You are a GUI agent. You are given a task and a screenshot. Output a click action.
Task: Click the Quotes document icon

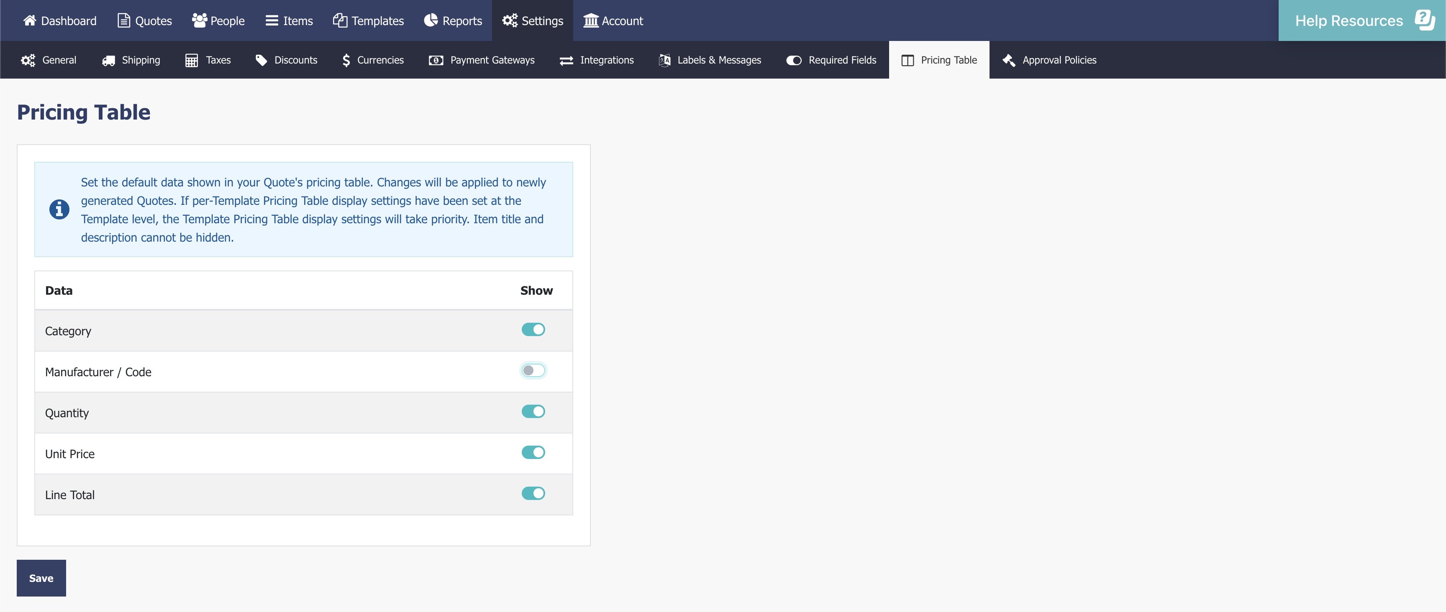pos(123,21)
